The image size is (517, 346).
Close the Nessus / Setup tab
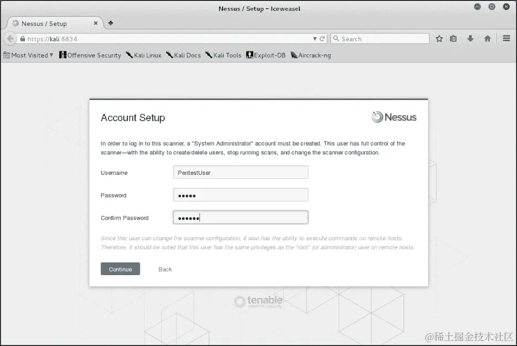96,23
